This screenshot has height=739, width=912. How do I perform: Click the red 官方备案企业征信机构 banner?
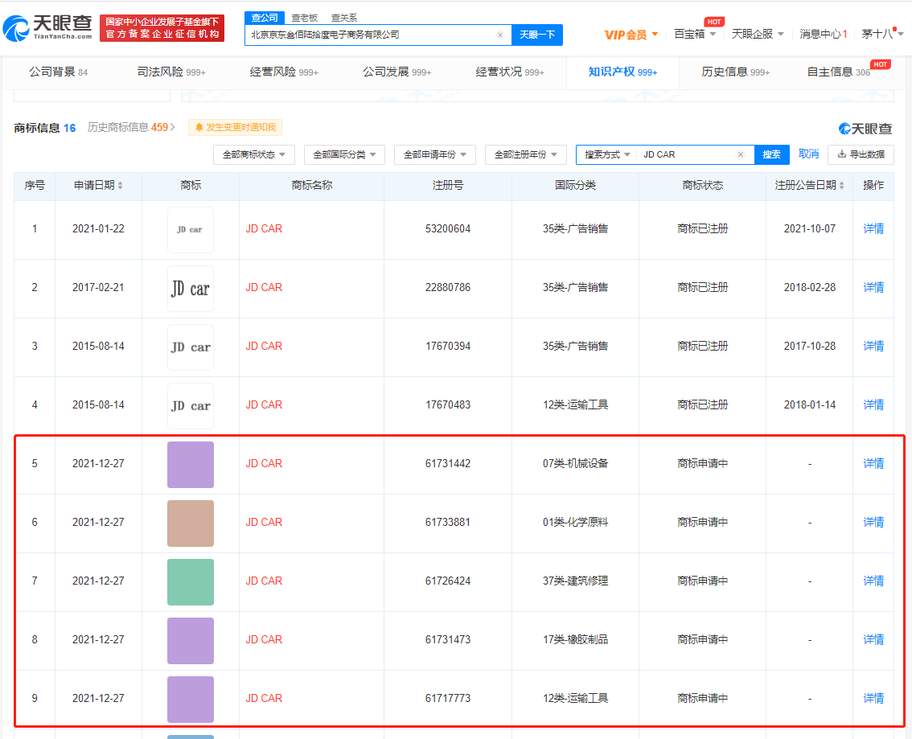pos(162,28)
